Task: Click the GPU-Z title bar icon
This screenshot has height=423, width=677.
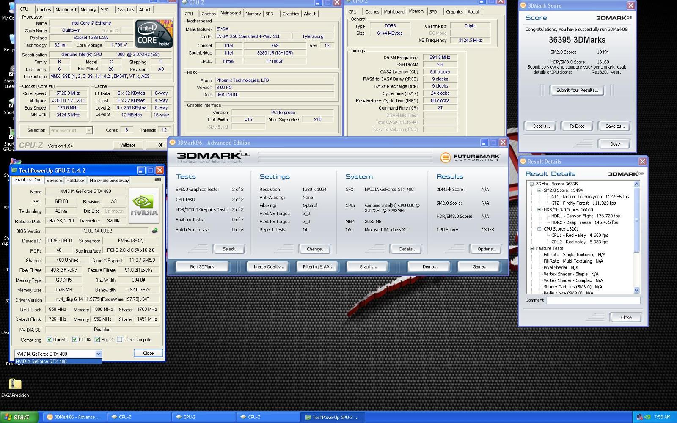Action: point(14,170)
